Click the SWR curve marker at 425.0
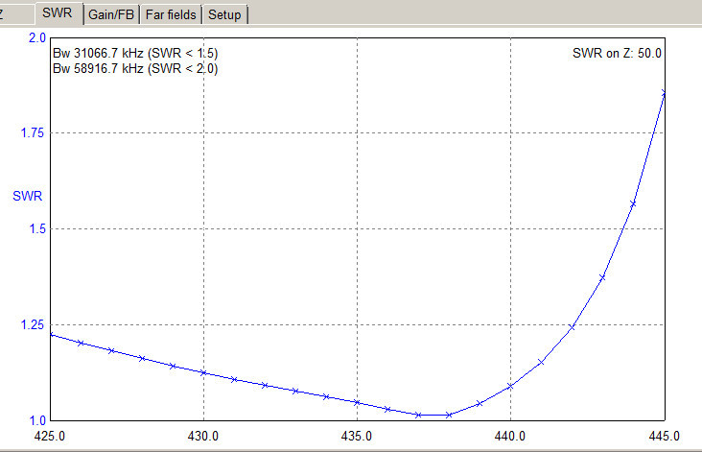The width and height of the screenshot is (702, 452). (51, 334)
